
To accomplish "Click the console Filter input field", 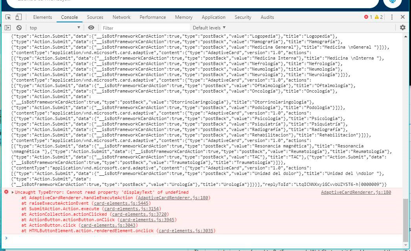I will tap(145, 27).
